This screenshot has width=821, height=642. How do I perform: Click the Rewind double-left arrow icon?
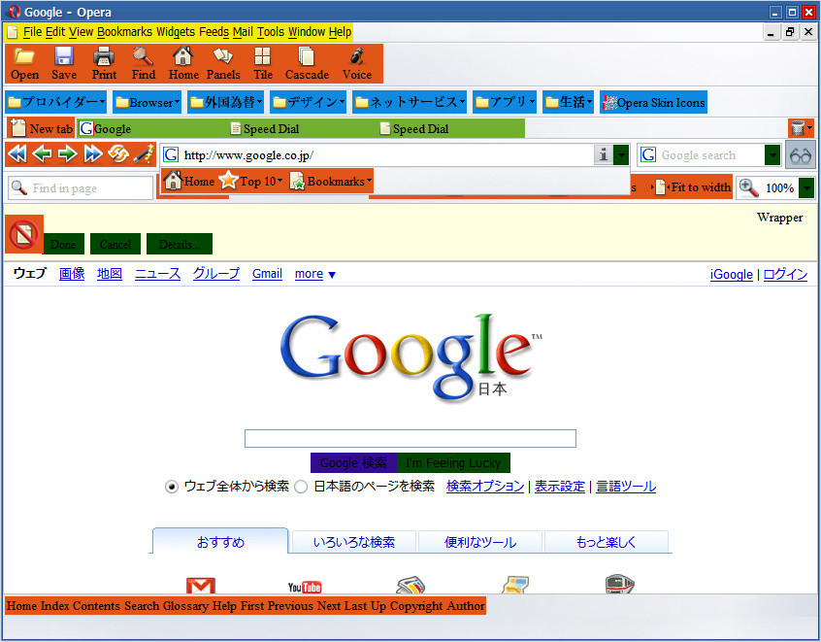click(x=17, y=154)
